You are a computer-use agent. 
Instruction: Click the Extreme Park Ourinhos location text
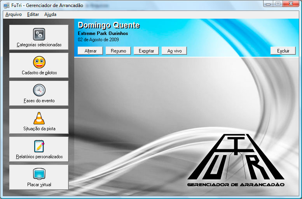click(x=103, y=33)
